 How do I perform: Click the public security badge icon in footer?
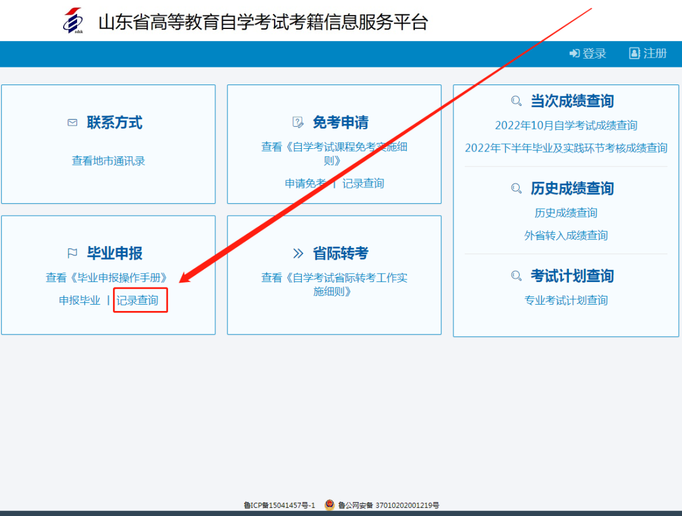click(328, 505)
